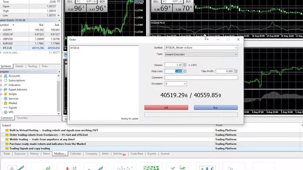Switch to the Trading tab in Market Watch
This screenshot has width=303, height=170.
[32, 66]
